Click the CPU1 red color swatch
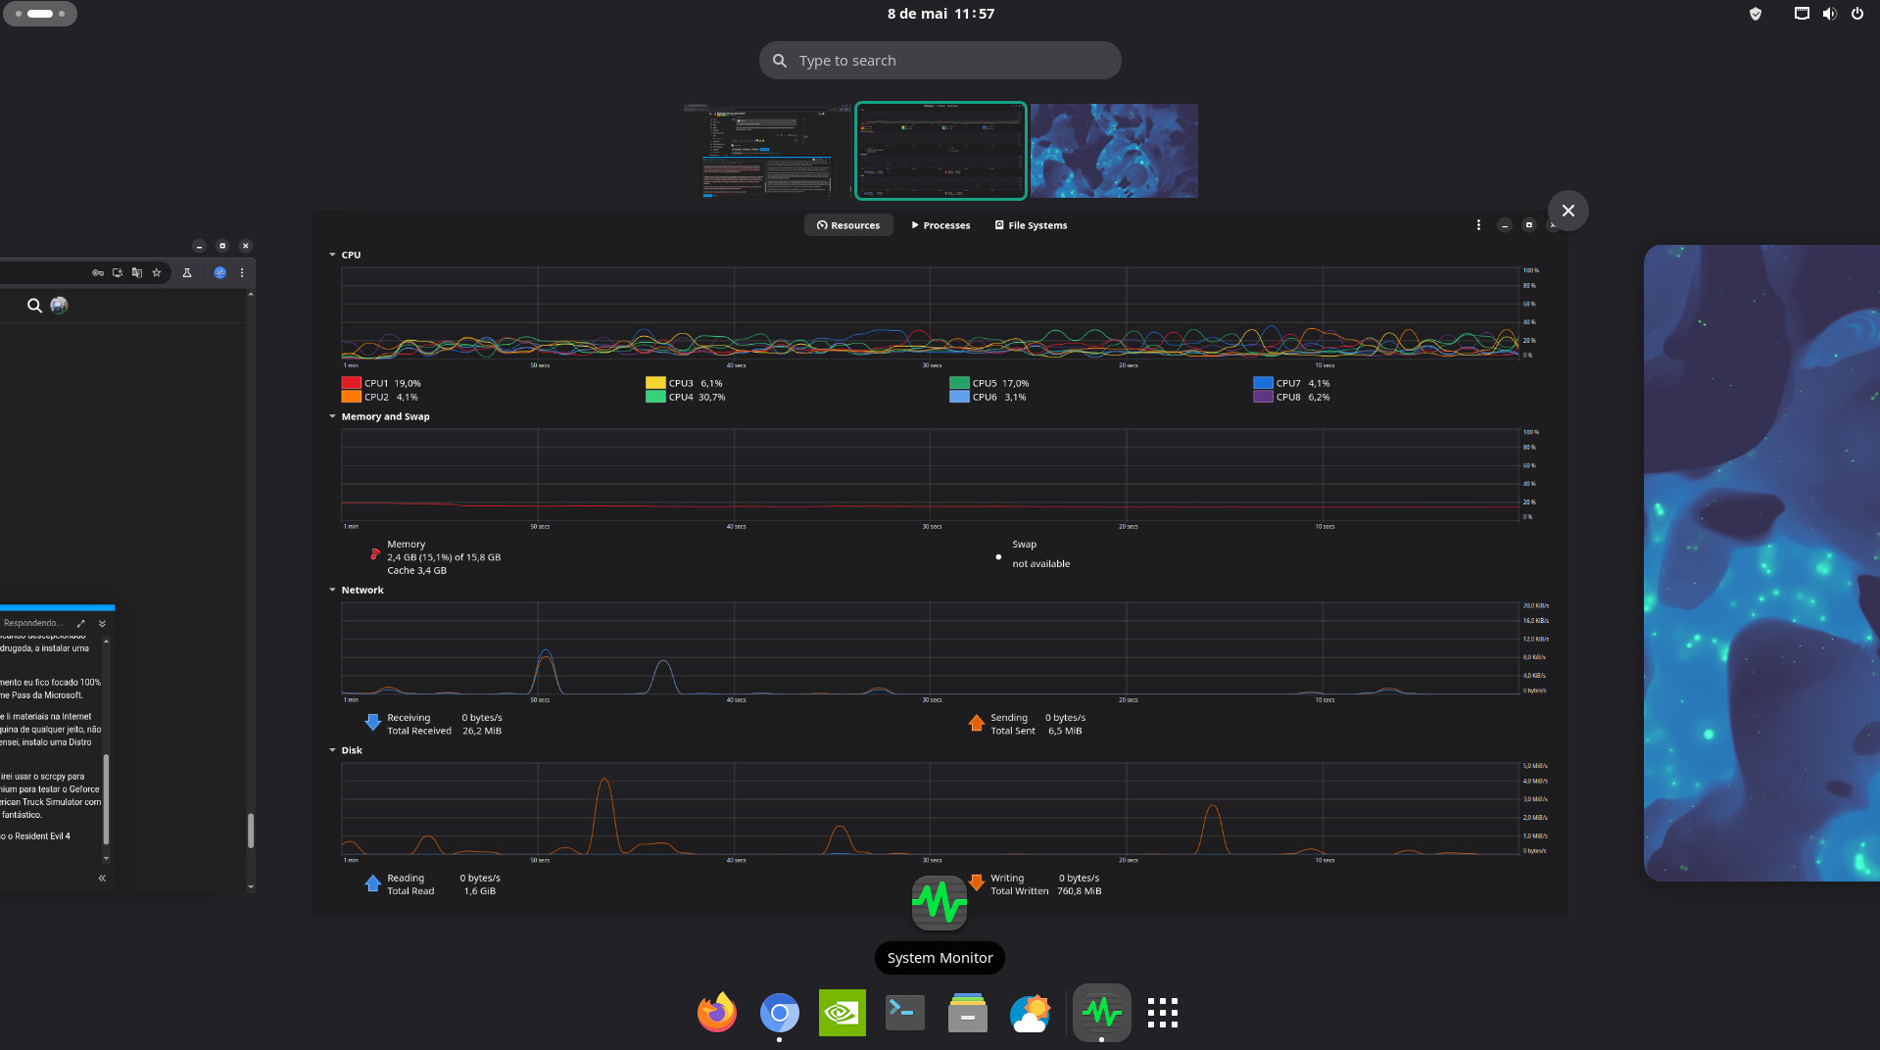Screen dimensions: 1880x1050 tap(351, 383)
